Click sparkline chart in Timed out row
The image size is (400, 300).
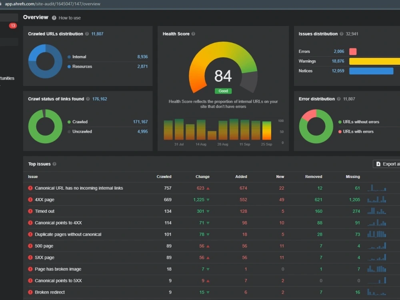click(x=377, y=211)
